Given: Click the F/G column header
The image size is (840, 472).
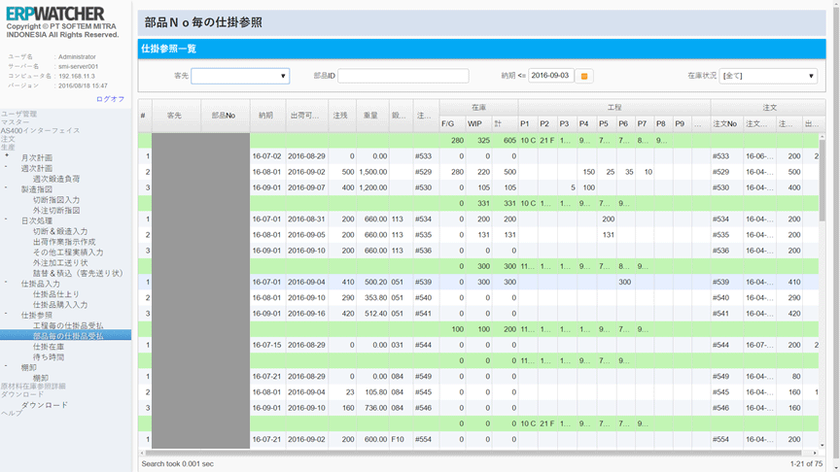Looking at the screenshot, I should (452, 123).
